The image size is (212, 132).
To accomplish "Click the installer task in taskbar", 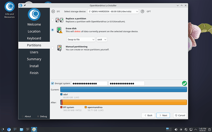I will click(x=34, y=130).
